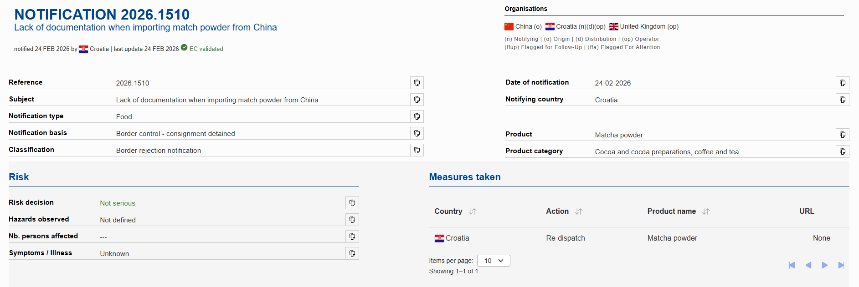Image resolution: width=859 pixels, height=287 pixels.
Task: Click the Not serious risk decision text
Action: [118, 203]
